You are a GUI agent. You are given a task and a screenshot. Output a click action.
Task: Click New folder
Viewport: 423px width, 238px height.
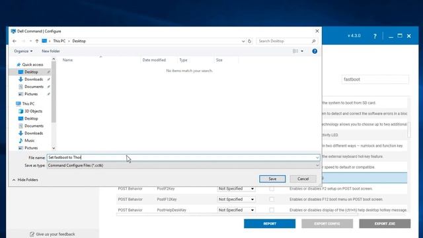51,52
